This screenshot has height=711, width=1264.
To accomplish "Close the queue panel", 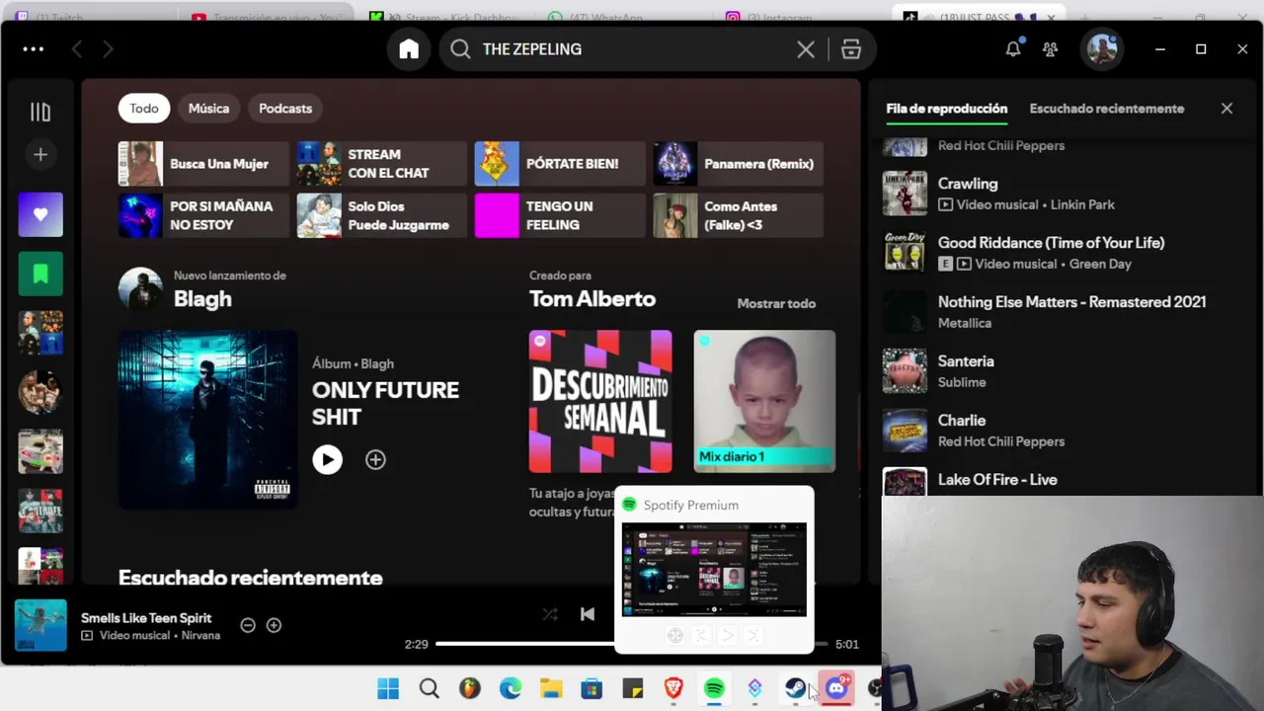I will tap(1226, 109).
